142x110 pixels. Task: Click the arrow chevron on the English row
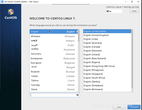coord(77,32)
